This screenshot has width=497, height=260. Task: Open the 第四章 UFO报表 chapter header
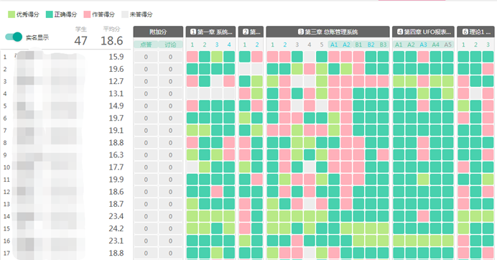[423, 32]
